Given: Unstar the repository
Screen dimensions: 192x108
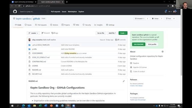Looking at the screenshot, I should coord(155,19).
